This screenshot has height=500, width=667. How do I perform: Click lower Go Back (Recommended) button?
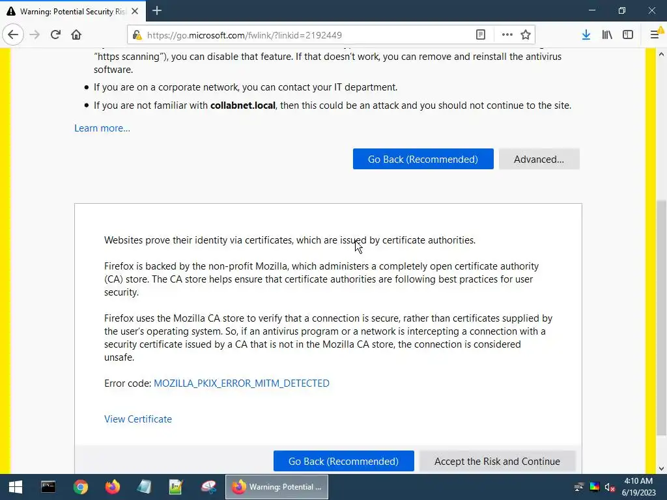pos(344,462)
